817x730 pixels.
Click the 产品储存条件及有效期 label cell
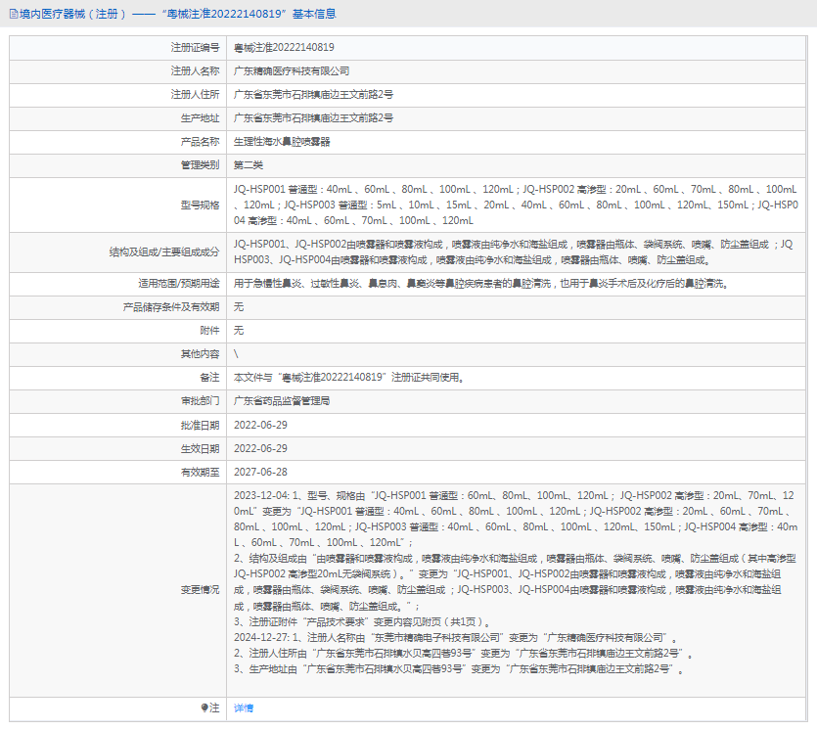click(x=117, y=307)
